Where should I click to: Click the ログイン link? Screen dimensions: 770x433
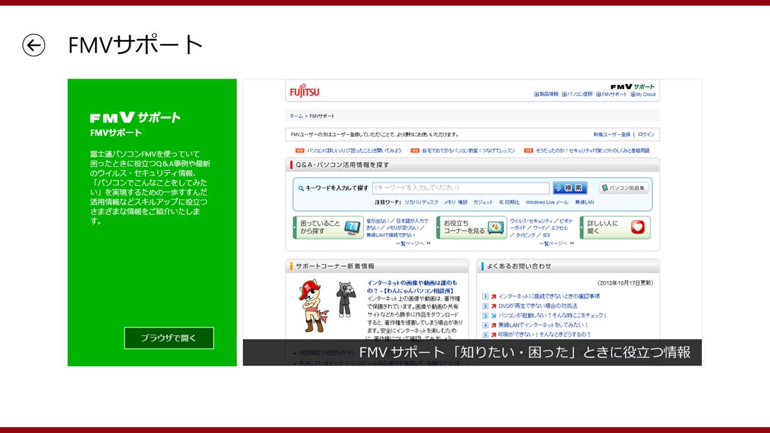[x=646, y=135]
